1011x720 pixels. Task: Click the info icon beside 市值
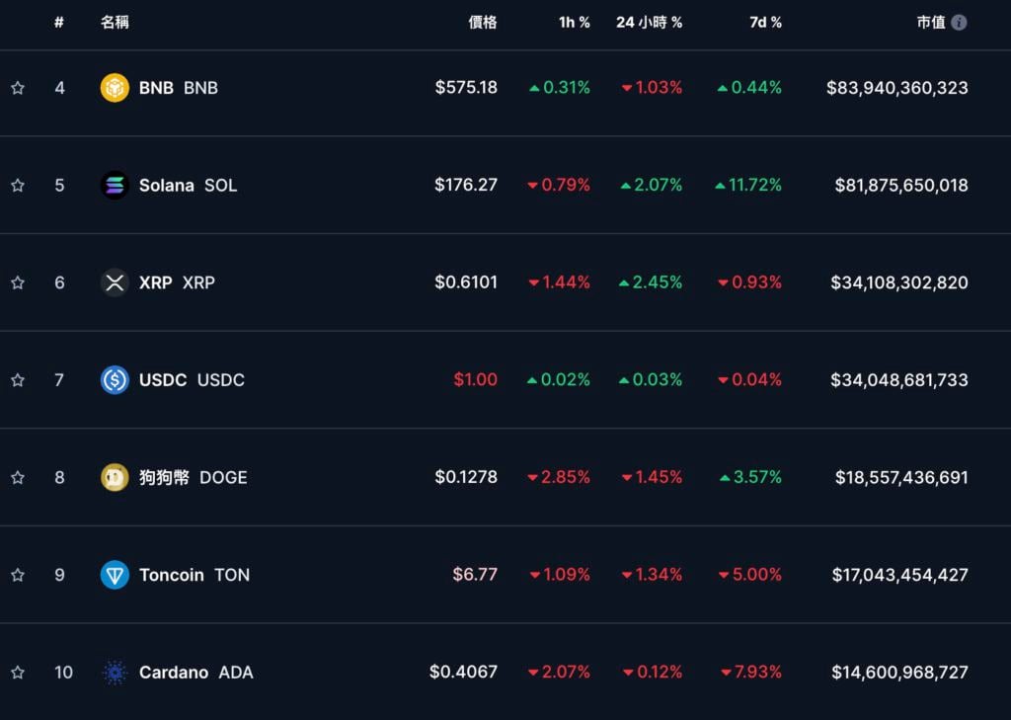pos(959,23)
